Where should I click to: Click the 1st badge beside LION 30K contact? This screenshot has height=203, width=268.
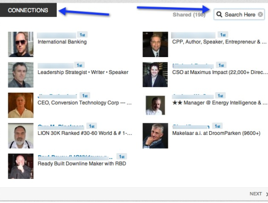point(91,126)
